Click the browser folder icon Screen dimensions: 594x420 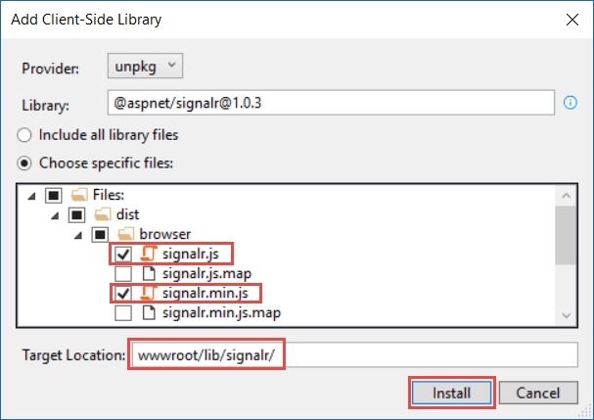click(x=126, y=234)
